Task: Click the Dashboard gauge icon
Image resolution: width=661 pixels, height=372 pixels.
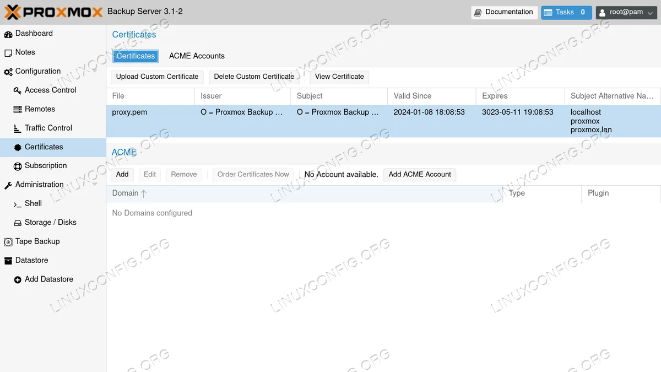Action: click(8, 34)
